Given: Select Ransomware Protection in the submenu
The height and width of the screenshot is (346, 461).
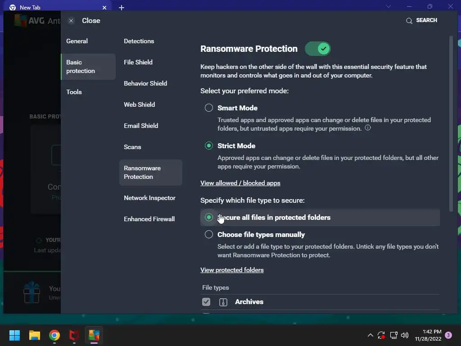Looking at the screenshot, I should coord(151,173).
